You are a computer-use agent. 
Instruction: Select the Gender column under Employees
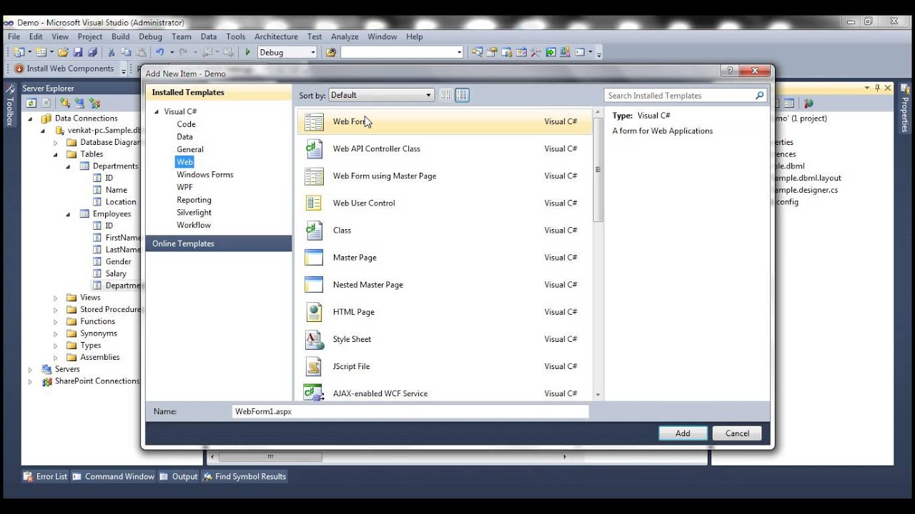click(118, 262)
